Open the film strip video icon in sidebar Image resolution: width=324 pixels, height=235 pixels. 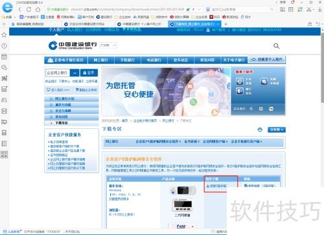4,111
